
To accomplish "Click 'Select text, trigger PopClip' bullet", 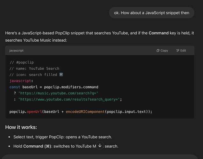I will [x=63, y=137].
